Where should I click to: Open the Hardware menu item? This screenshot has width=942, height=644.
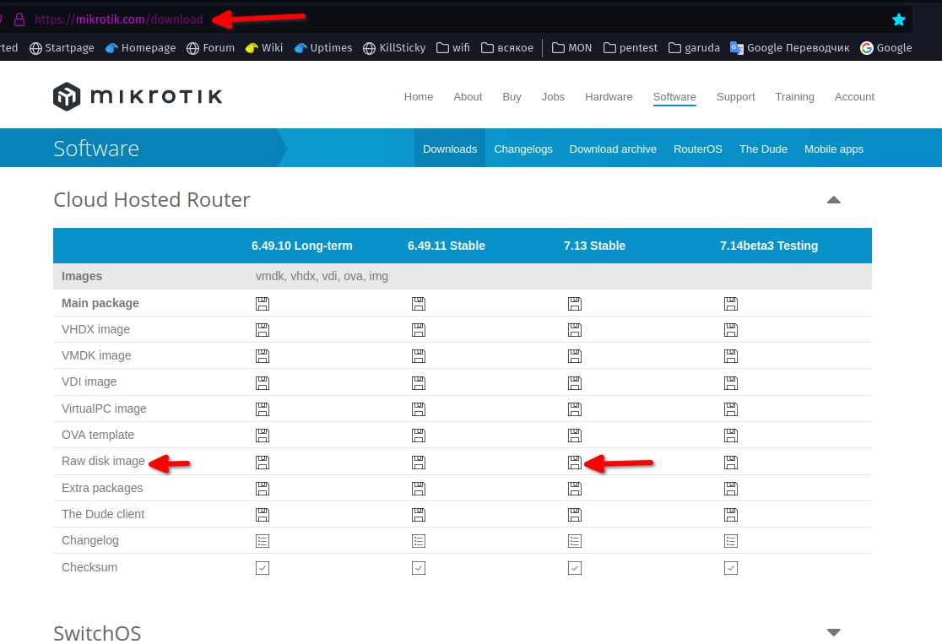click(x=609, y=96)
